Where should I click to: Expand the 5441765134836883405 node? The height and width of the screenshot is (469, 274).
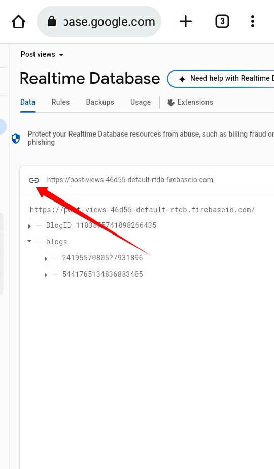tap(46, 275)
